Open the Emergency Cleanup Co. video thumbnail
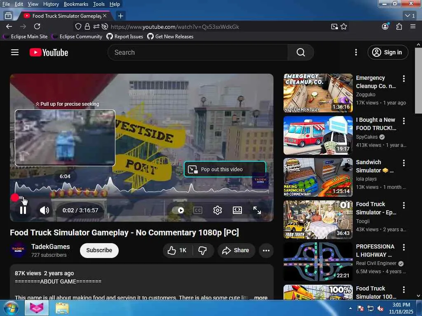Screen dimensions: 422x316 (318, 93)
